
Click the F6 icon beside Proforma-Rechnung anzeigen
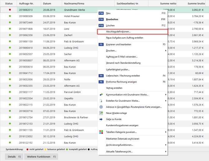coord(101,82)
